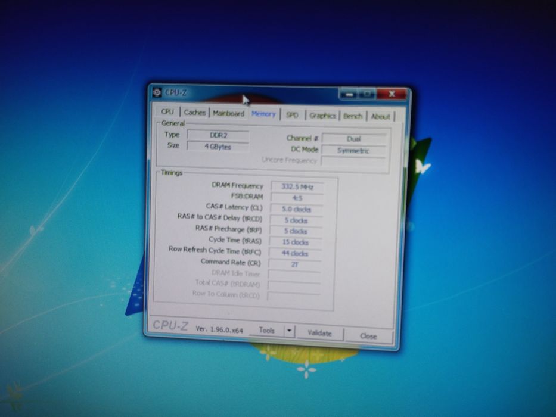Click the Close button at bottom

368,336
